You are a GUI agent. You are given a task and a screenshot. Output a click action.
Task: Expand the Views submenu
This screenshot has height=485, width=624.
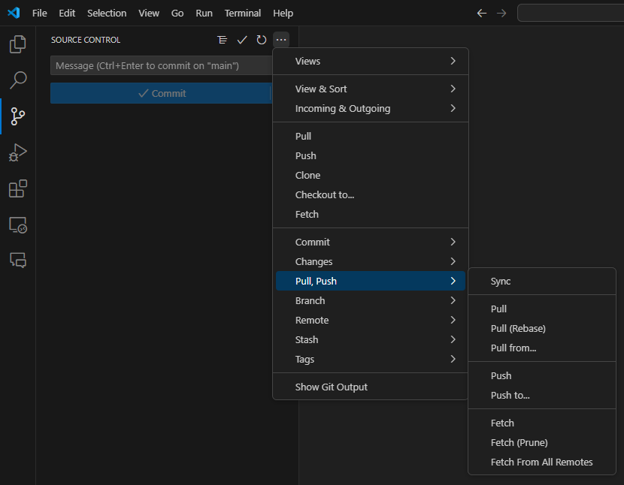(371, 61)
